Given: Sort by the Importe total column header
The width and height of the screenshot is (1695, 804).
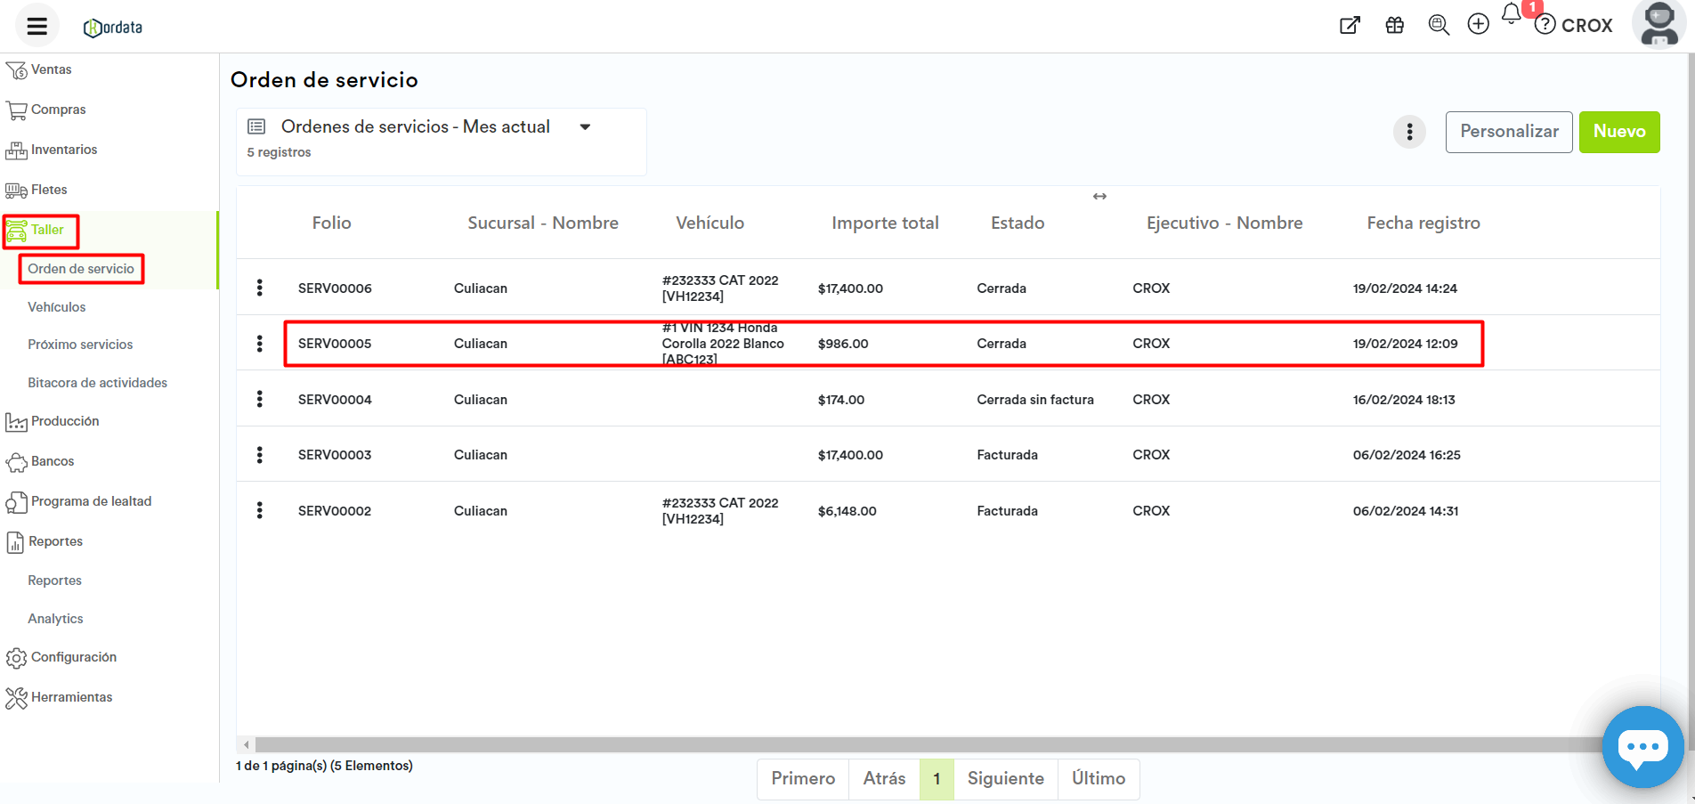Looking at the screenshot, I should [x=885, y=223].
